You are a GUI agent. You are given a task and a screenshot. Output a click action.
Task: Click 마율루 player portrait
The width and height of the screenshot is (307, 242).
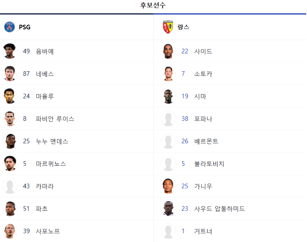[10, 96]
